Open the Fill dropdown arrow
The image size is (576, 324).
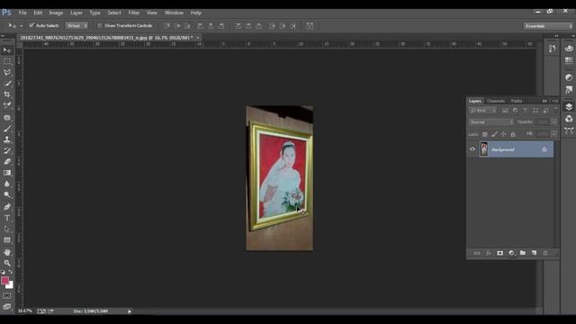tap(554, 134)
